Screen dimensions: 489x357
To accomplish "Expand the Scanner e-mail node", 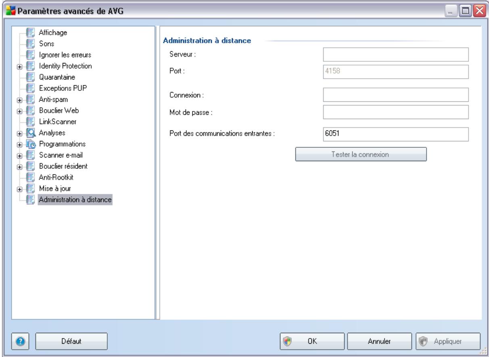I will 19,155.
